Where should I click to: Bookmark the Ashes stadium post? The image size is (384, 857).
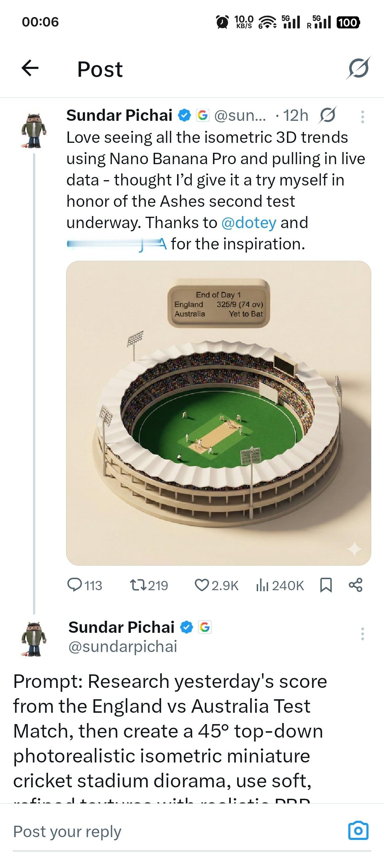[x=326, y=585]
